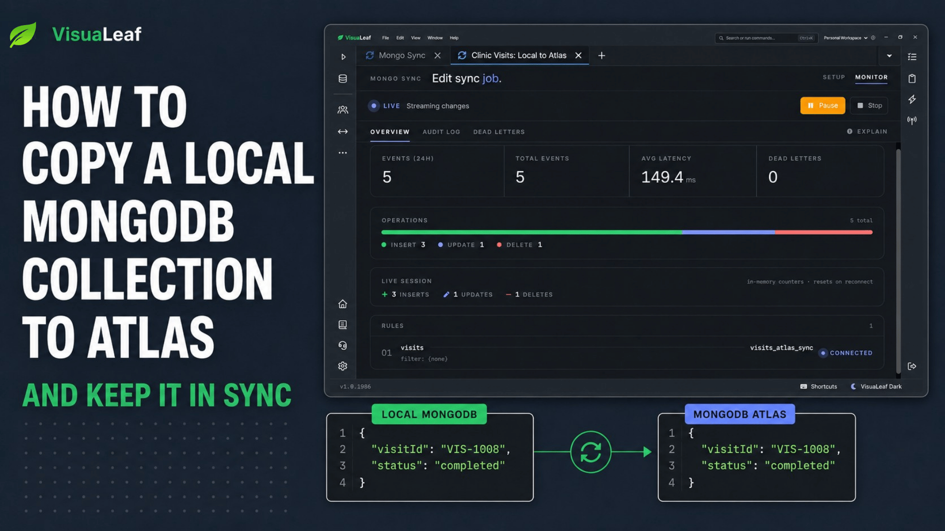Switch to the SETUP view
Viewport: 945px width, 531px height.
(834, 77)
